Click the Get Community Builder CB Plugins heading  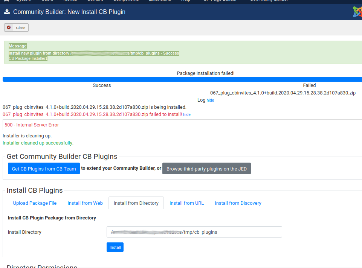pos(62,157)
